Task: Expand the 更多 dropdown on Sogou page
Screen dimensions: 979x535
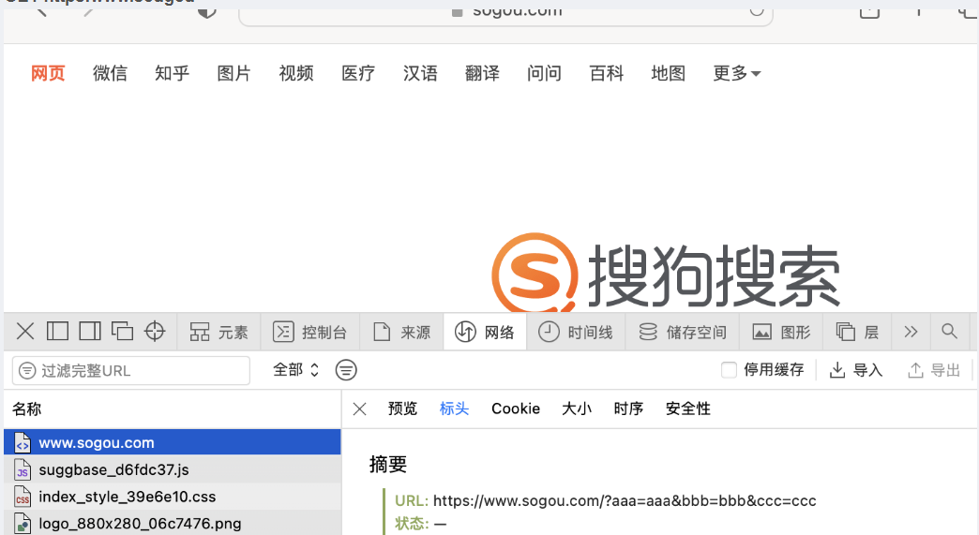Action: (x=737, y=73)
